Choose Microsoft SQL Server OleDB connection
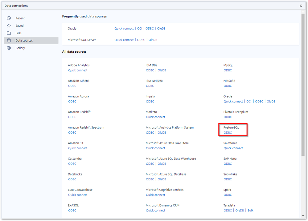 (x=153, y=40)
